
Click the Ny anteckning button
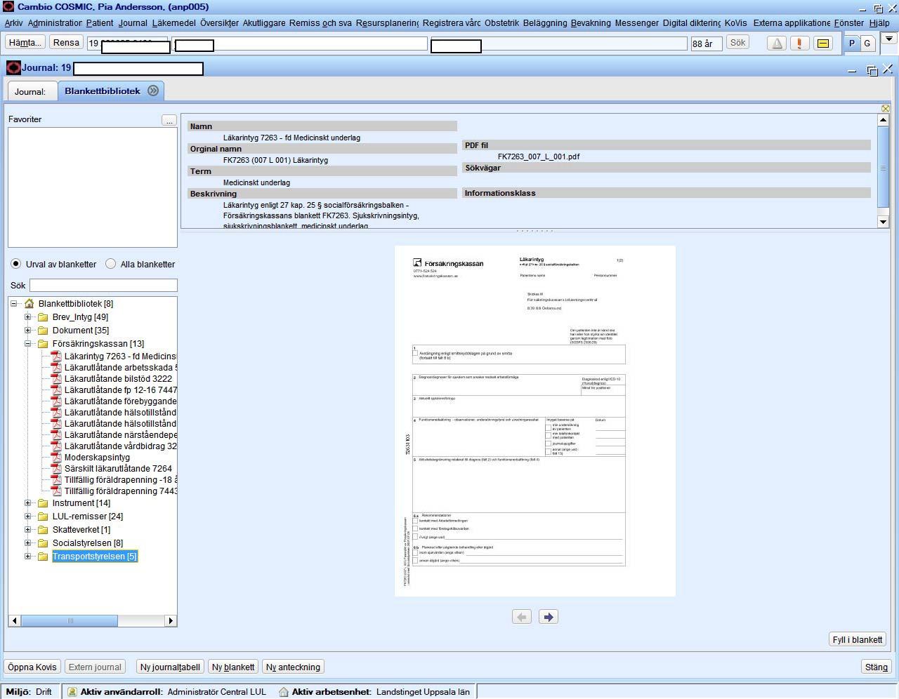[293, 667]
